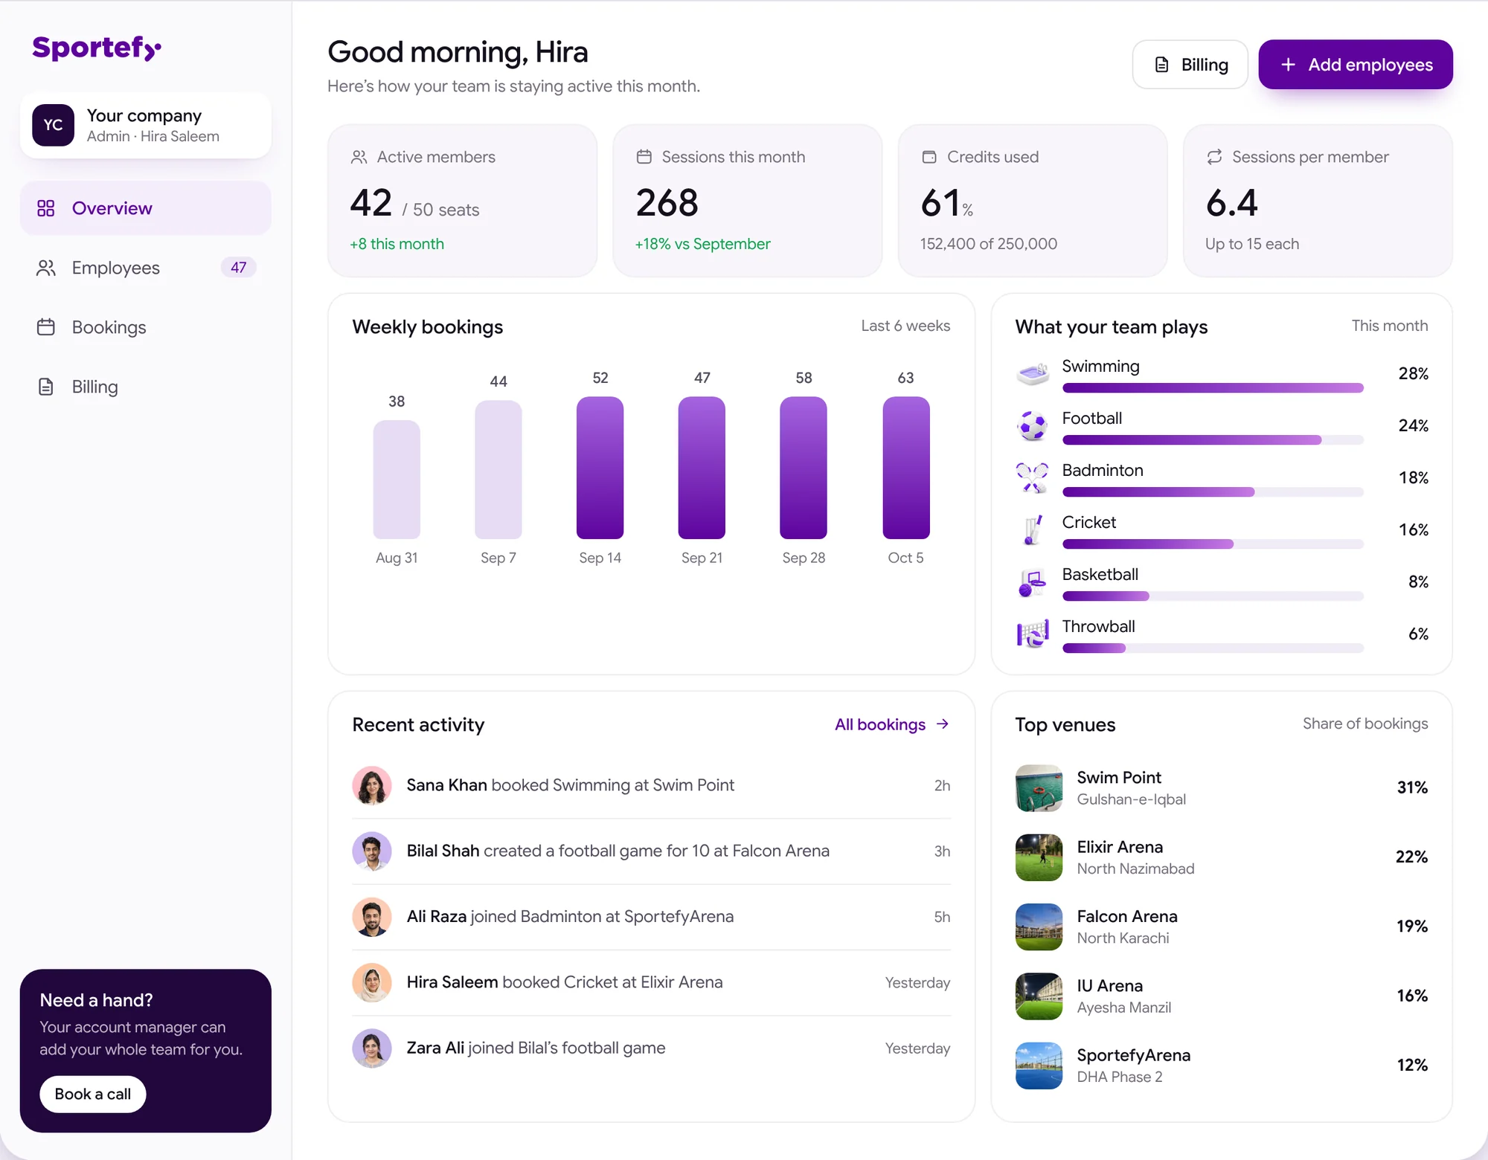
Task: Open the All bookings link
Action: tap(892, 724)
